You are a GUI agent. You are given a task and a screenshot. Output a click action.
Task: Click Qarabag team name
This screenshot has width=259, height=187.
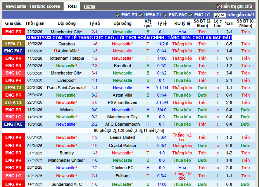pyautogui.click(x=67, y=44)
